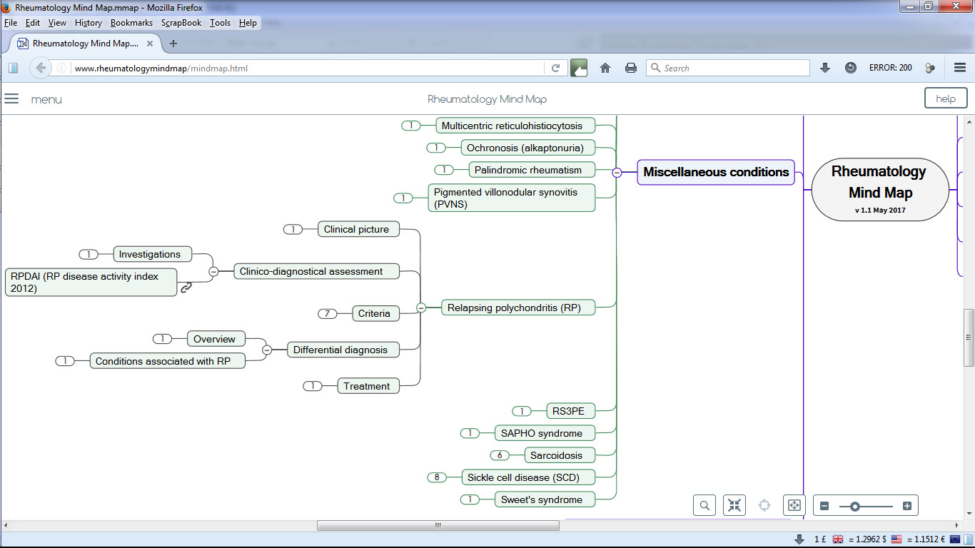The image size is (975, 548).
Task: Open the link icon beside RPDAI node
Action: click(x=186, y=288)
